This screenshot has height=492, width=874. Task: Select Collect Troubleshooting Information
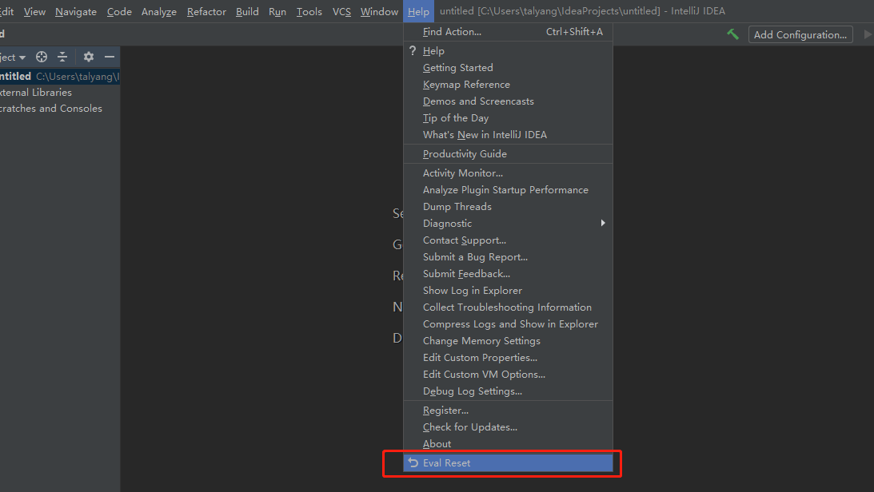pyautogui.click(x=508, y=307)
